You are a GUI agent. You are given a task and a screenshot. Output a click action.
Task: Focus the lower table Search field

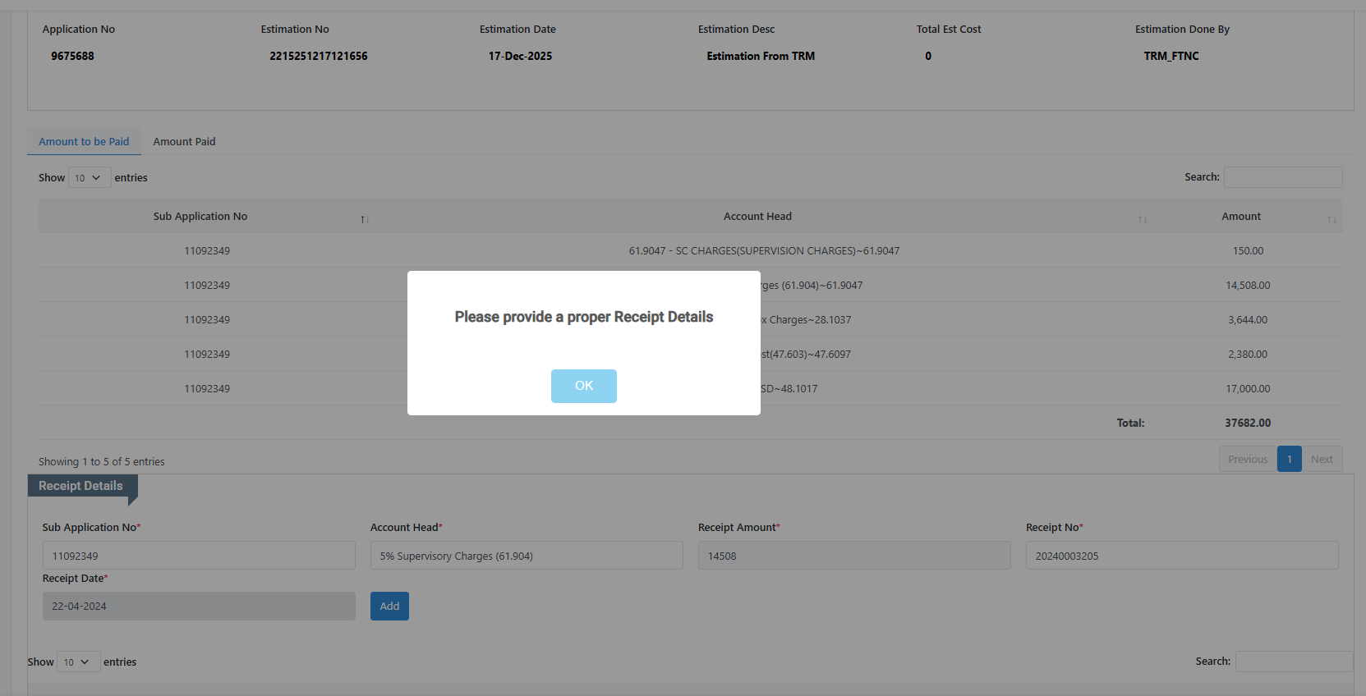pyautogui.click(x=1294, y=662)
